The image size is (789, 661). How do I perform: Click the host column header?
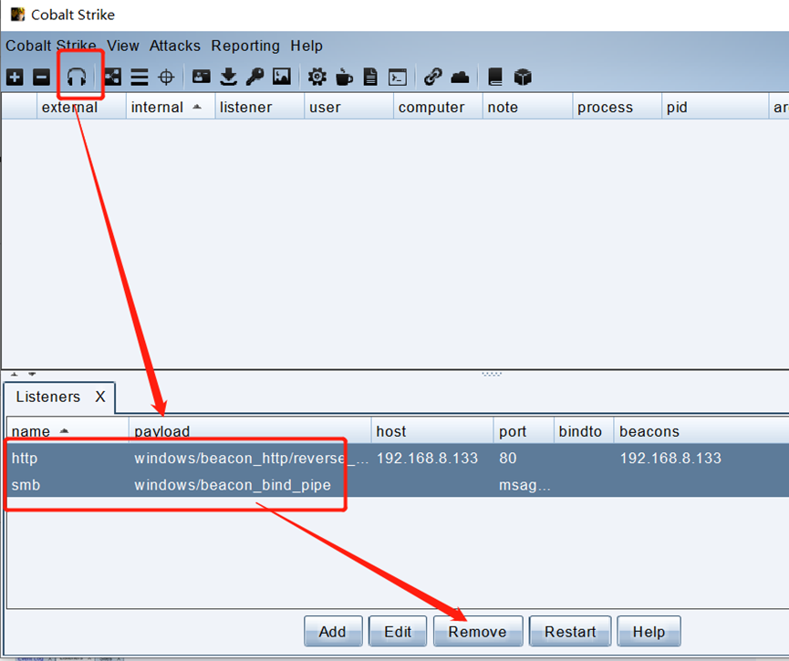[432, 430]
